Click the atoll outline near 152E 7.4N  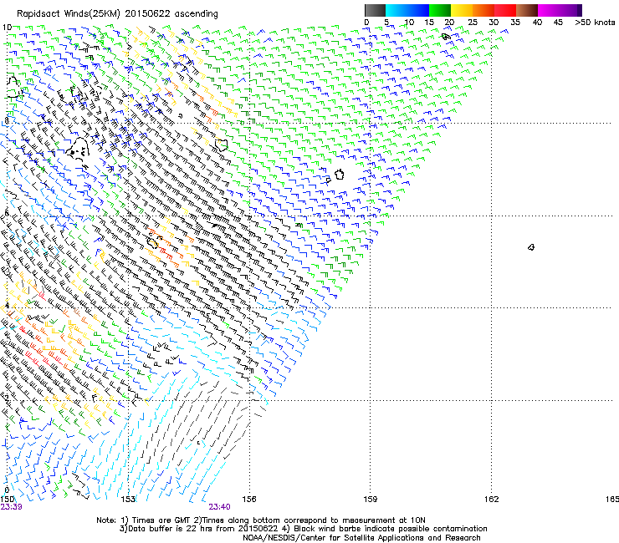[x=78, y=148]
